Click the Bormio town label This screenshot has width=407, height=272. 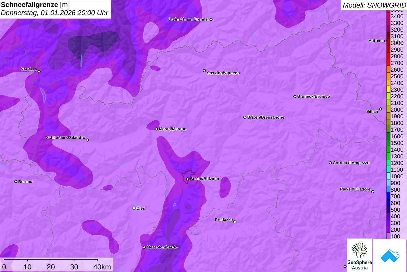pyautogui.click(x=25, y=182)
